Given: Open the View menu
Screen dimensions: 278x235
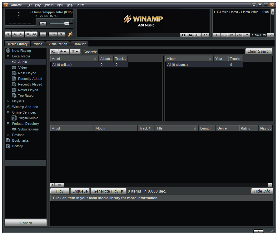Looking at the screenshot, I should [x=60, y=5].
